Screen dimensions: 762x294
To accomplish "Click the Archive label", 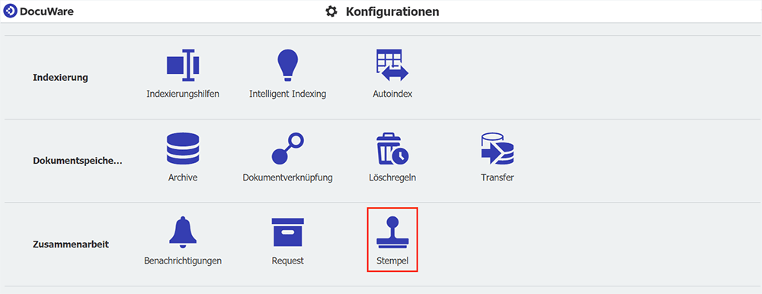I will point(183,177).
